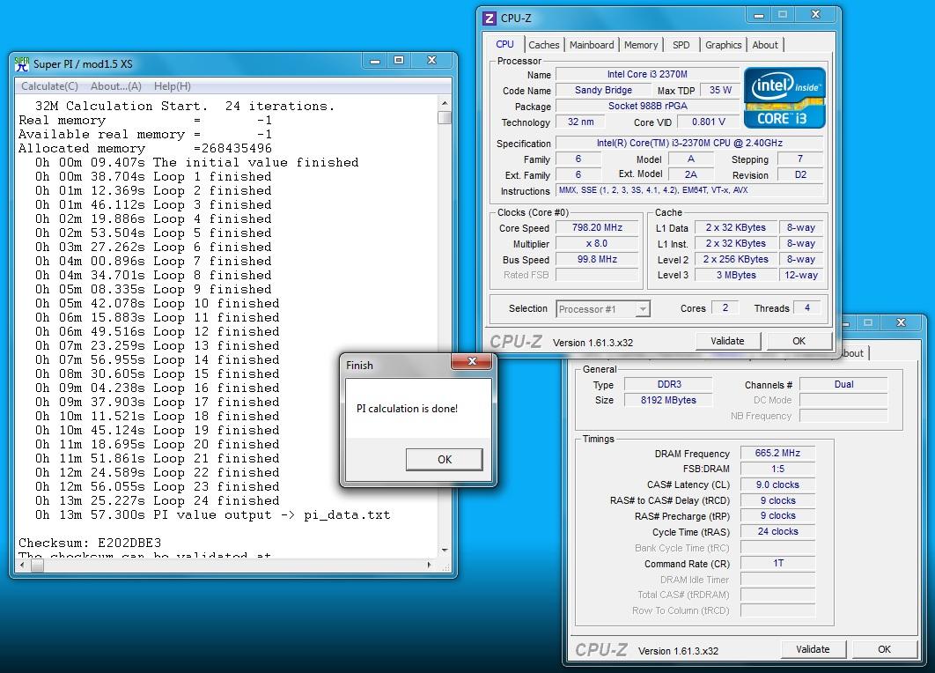Click the Command Rate value '1T'
The width and height of the screenshot is (935, 673).
coord(777,563)
